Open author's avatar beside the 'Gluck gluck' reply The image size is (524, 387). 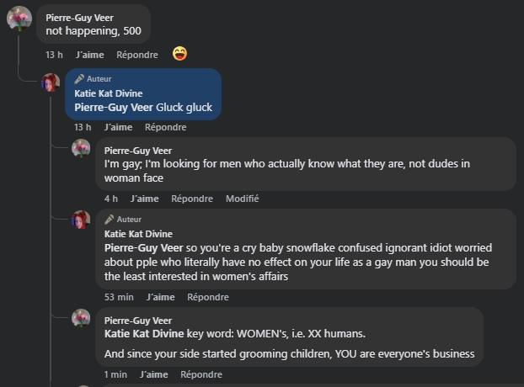tap(51, 82)
